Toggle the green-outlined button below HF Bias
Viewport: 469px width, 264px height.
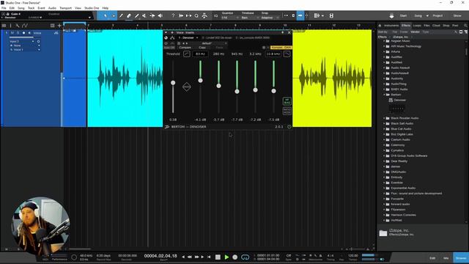pyautogui.click(x=287, y=111)
